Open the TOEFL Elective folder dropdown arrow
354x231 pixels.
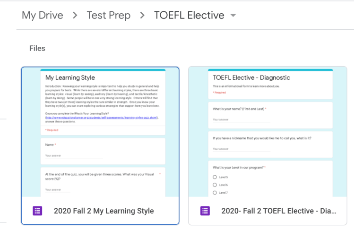click(x=233, y=16)
